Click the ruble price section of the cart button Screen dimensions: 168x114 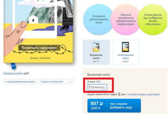[97, 106]
